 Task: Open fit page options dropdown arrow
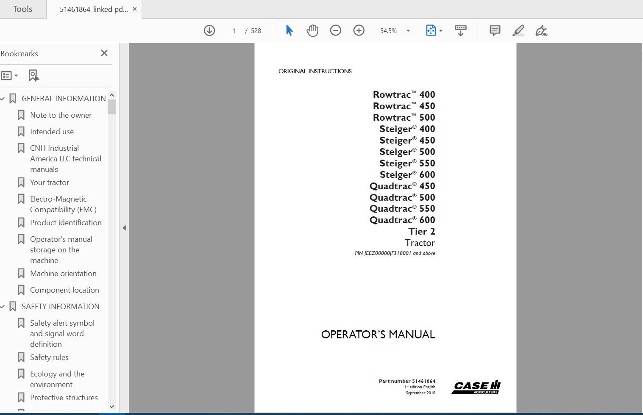[441, 30]
